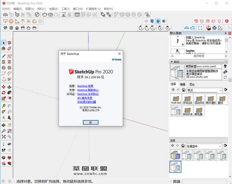Pick the Paint Bucket tool
Screen dimensions: 232x184
tap(4, 49)
